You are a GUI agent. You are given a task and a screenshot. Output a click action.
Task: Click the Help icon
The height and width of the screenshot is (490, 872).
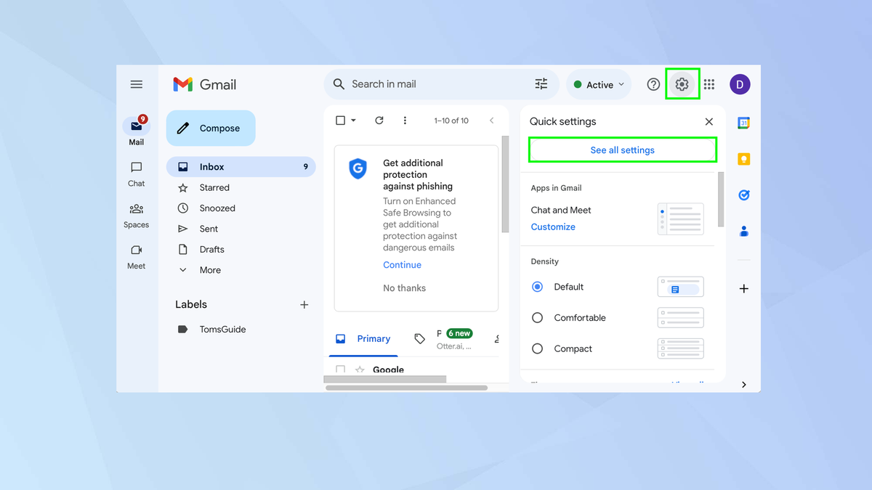point(653,83)
